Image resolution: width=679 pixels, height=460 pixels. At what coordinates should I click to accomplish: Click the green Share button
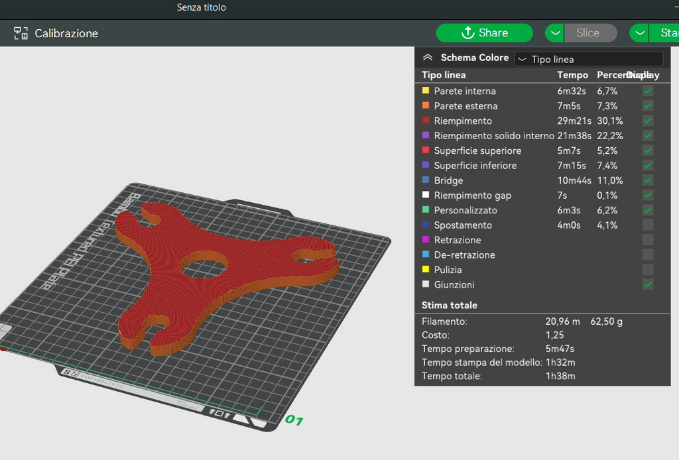click(484, 33)
